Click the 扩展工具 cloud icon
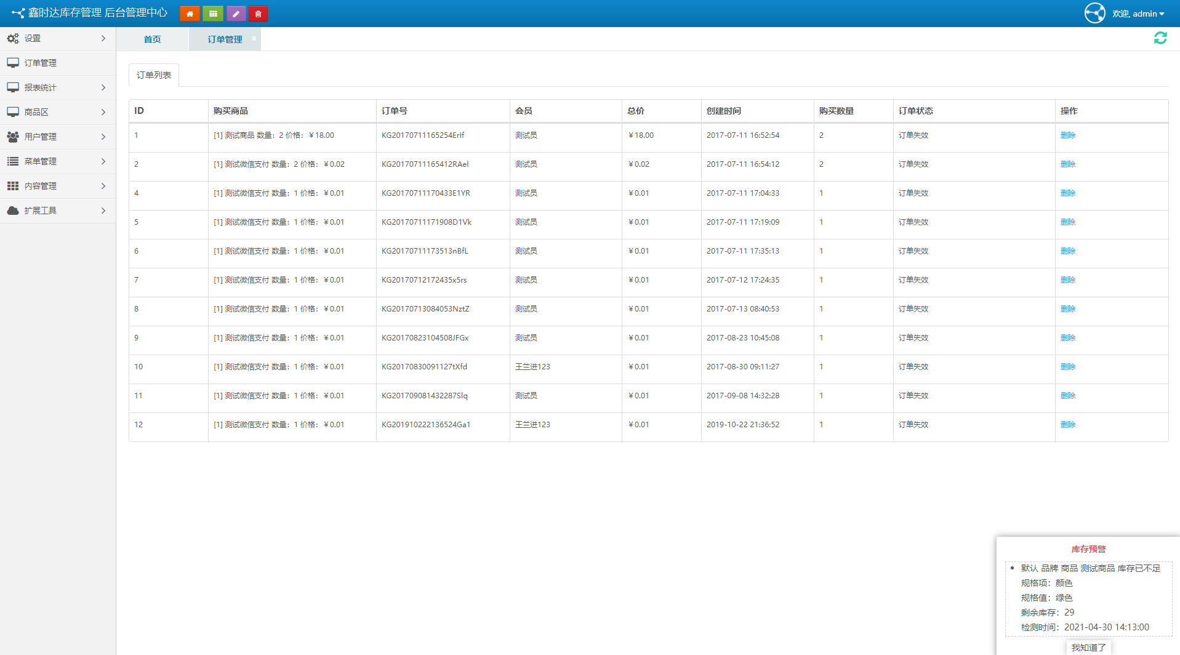This screenshot has width=1180, height=655. tap(13, 211)
